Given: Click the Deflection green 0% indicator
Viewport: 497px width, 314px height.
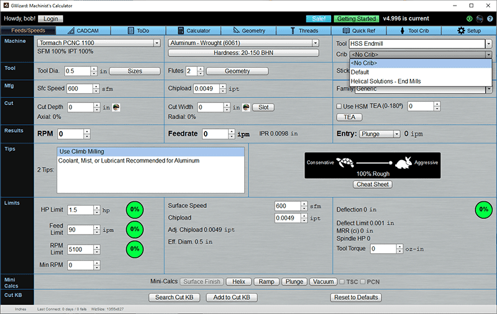Looking at the screenshot, I should 484,210.
